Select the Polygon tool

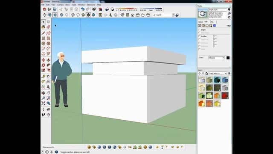(48, 43)
